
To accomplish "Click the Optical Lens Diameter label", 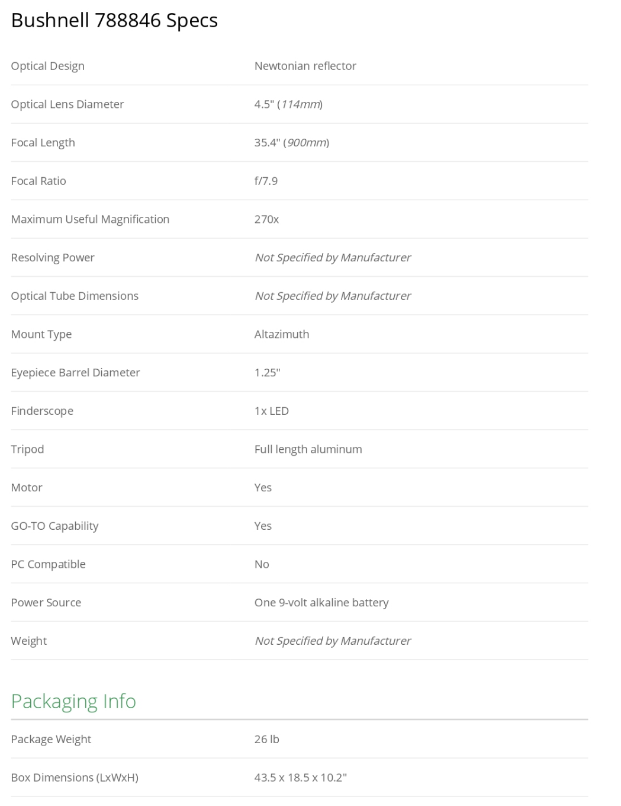I will (x=67, y=104).
